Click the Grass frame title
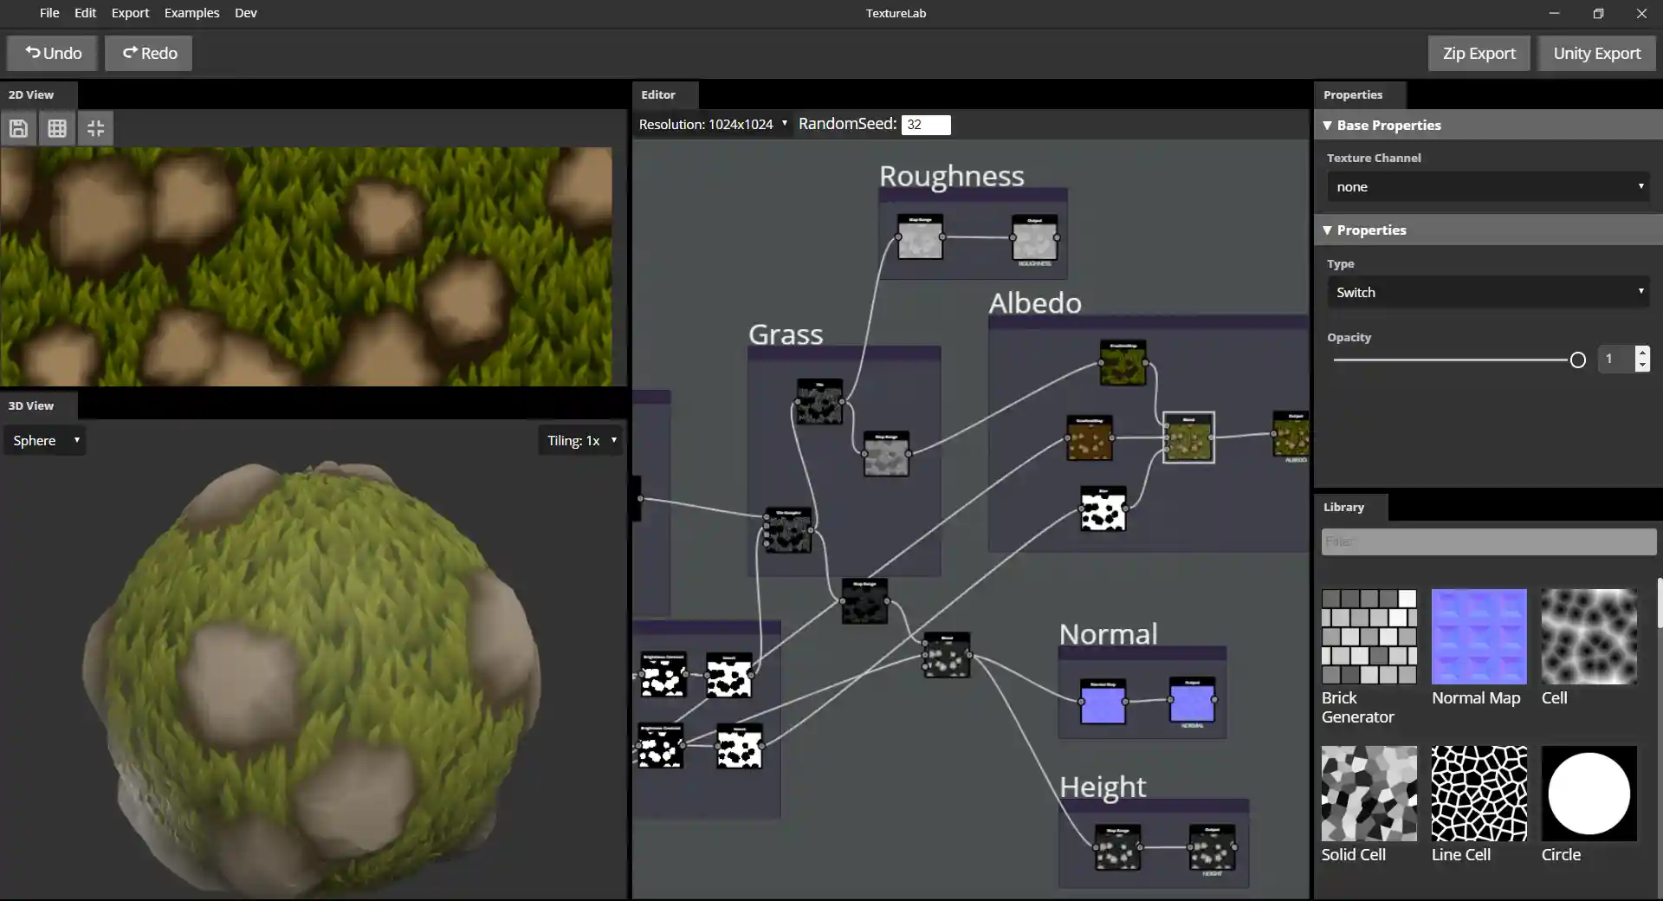This screenshot has height=901, width=1663. click(x=786, y=334)
